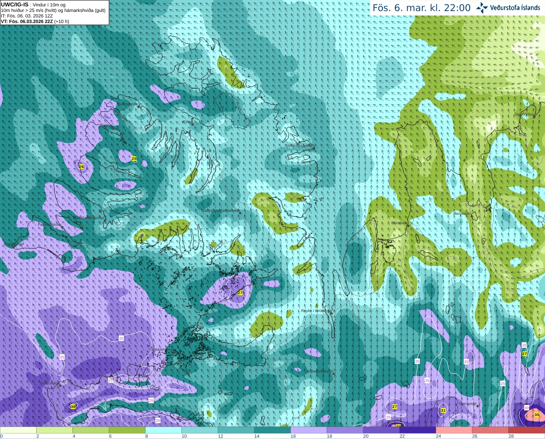Click the IT: Fös. 06. 03. 2026 12Z line
Image resolution: width=545 pixels, height=439 pixels.
pyautogui.click(x=27, y=16)
